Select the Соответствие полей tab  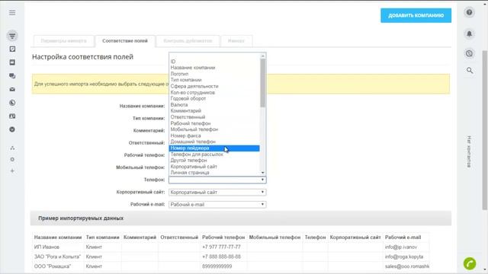point(125,41)
